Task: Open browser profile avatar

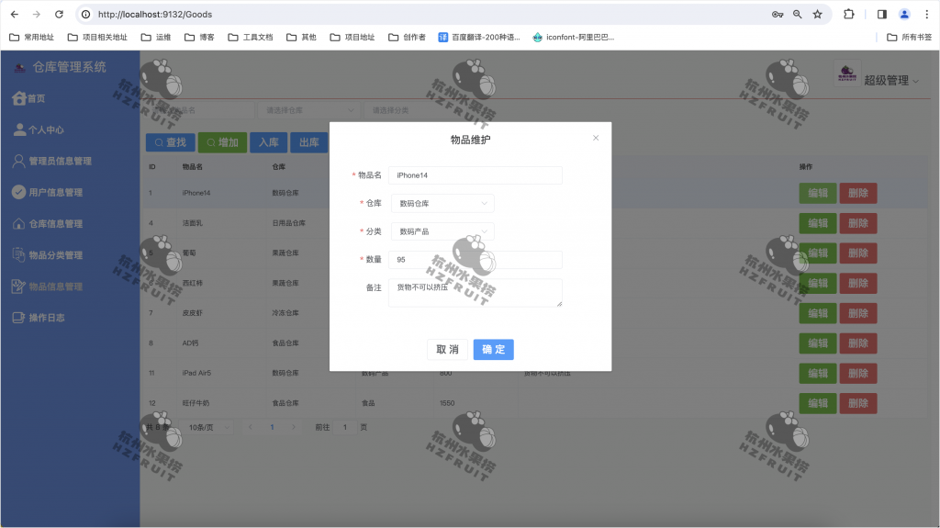Action: pos(904,14)
